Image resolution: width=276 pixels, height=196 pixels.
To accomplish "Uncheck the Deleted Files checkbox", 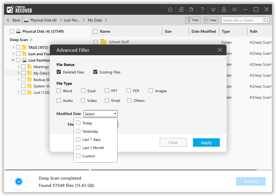I will click(x=59, y=72).
